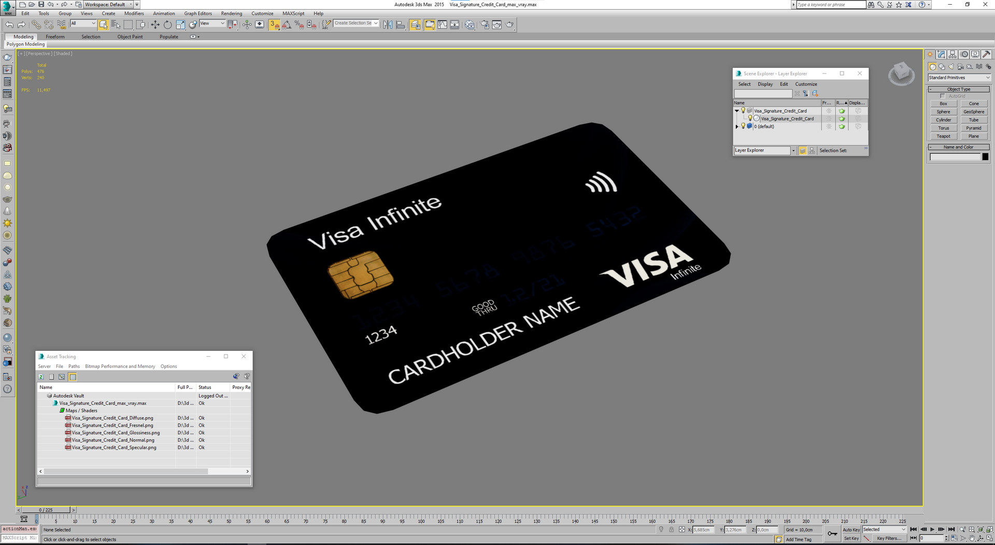Open the View reference coordinate dropdown
This screenshot has width=995, height=545.
click(x=212, y=23)
